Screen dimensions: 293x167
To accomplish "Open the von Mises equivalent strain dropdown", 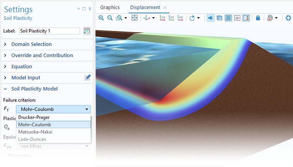I will coord(54,146).
